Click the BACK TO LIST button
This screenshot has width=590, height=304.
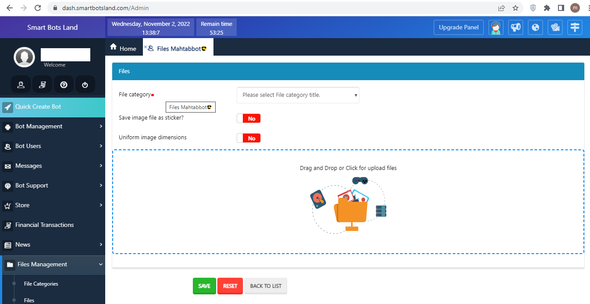coord(266,286)
